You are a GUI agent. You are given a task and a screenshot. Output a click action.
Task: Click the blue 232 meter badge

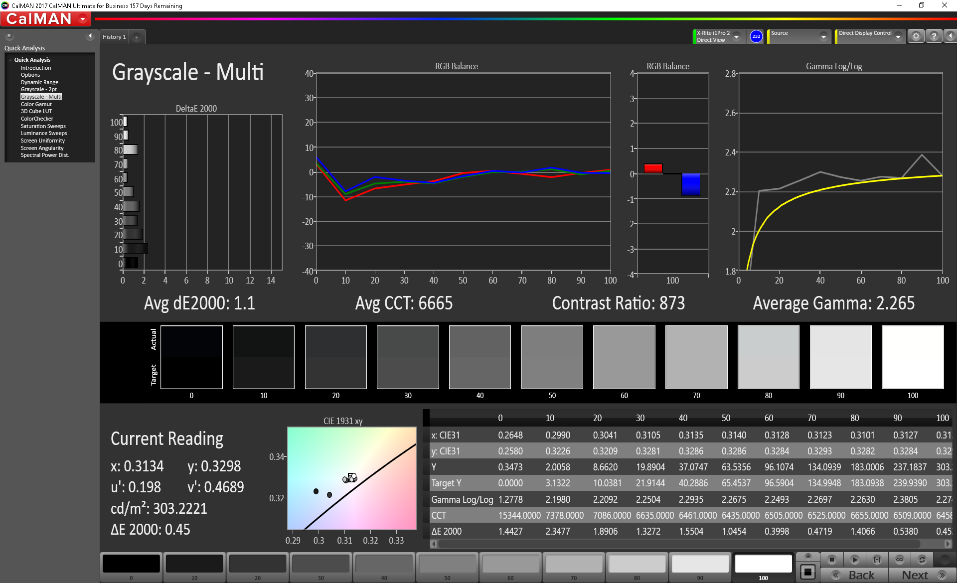(756, 36)
